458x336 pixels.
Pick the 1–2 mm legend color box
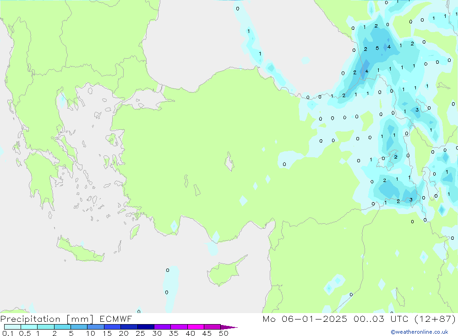(45, 327)
